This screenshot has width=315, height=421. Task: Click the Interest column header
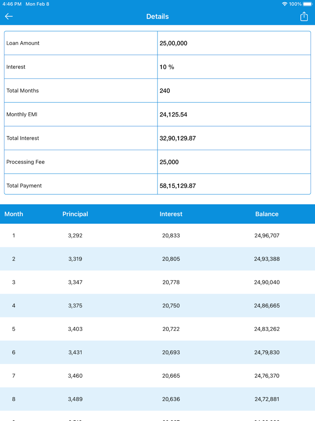[171, 214]
